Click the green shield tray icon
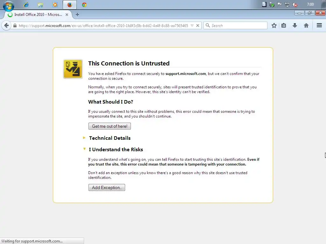326x244 pixels. point(272,4)
